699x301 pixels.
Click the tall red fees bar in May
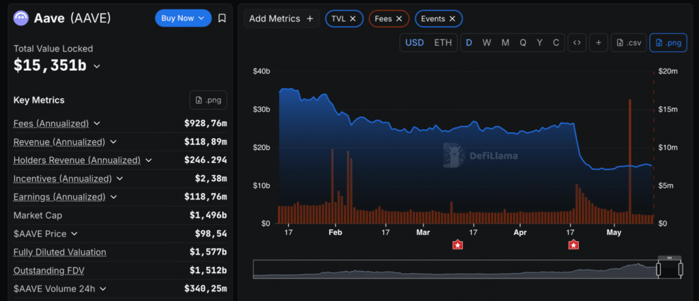(630, 161)
